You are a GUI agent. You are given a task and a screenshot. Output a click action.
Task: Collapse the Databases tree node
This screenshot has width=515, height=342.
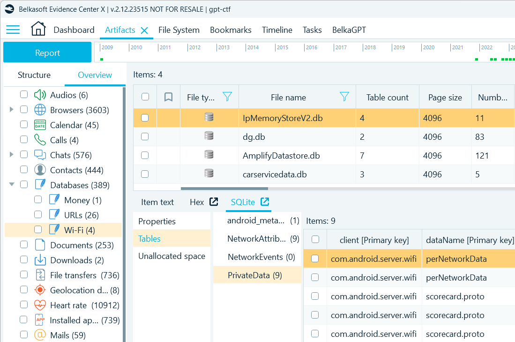(x=12, y=184)
